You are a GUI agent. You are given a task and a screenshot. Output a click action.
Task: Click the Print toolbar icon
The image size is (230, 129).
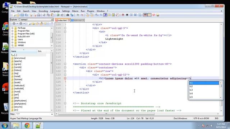(39, 15)
